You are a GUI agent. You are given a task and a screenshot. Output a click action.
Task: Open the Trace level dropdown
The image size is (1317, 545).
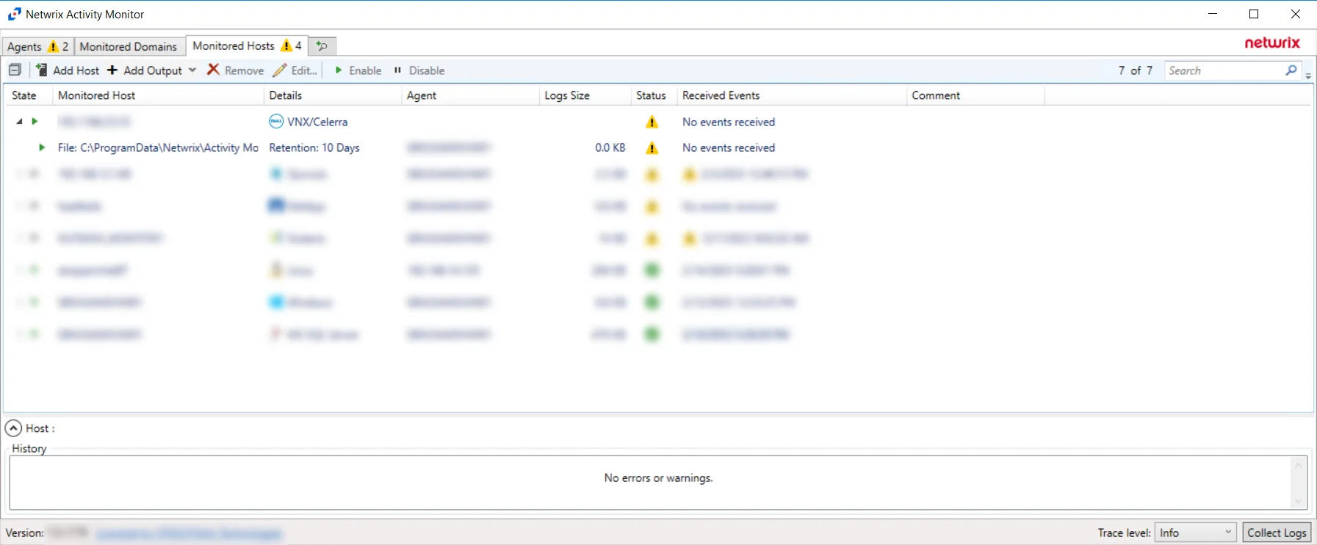click(x=1196, y=533)
